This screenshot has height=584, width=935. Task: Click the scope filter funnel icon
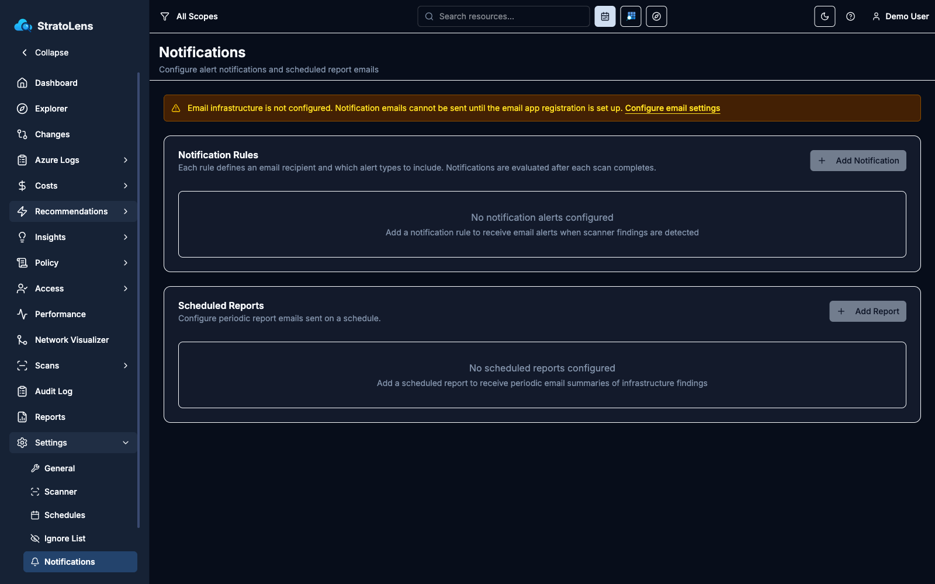point(165,16)
